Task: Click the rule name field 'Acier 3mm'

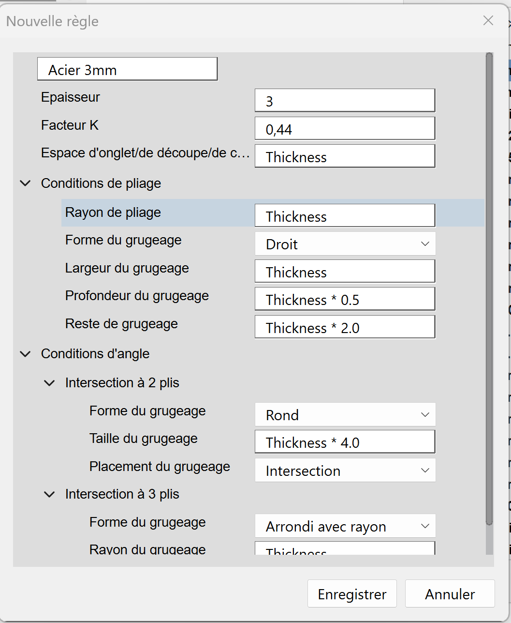Action: point(127,69)
